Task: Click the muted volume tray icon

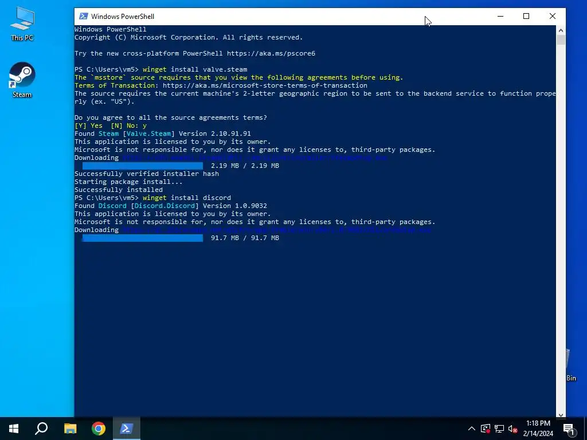Action: click(513, 429)
